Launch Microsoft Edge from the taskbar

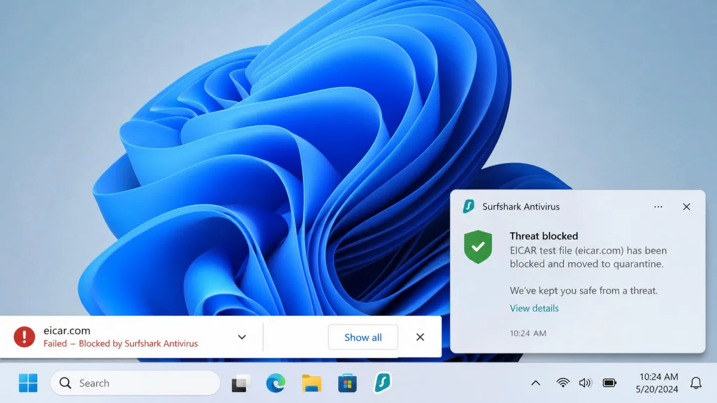(276, 383)
